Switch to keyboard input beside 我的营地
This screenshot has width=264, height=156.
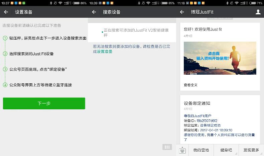tap(182, 150)
